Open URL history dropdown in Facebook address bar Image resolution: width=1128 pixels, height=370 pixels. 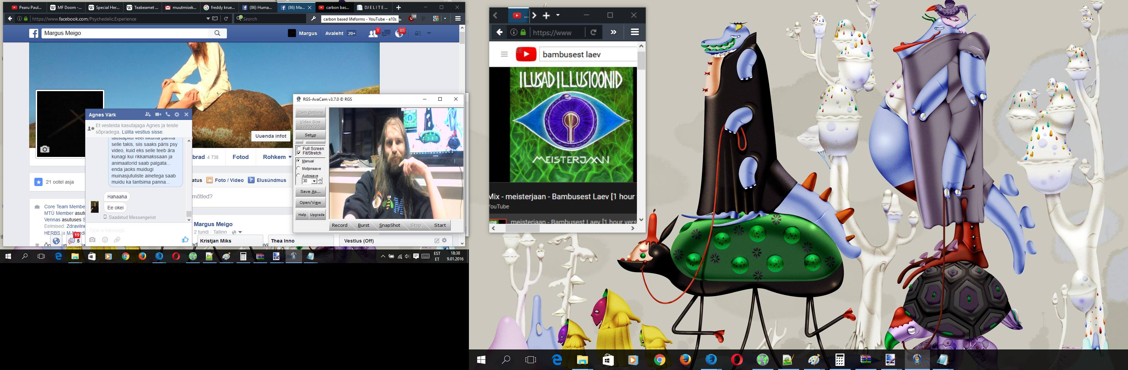[208, 19]
